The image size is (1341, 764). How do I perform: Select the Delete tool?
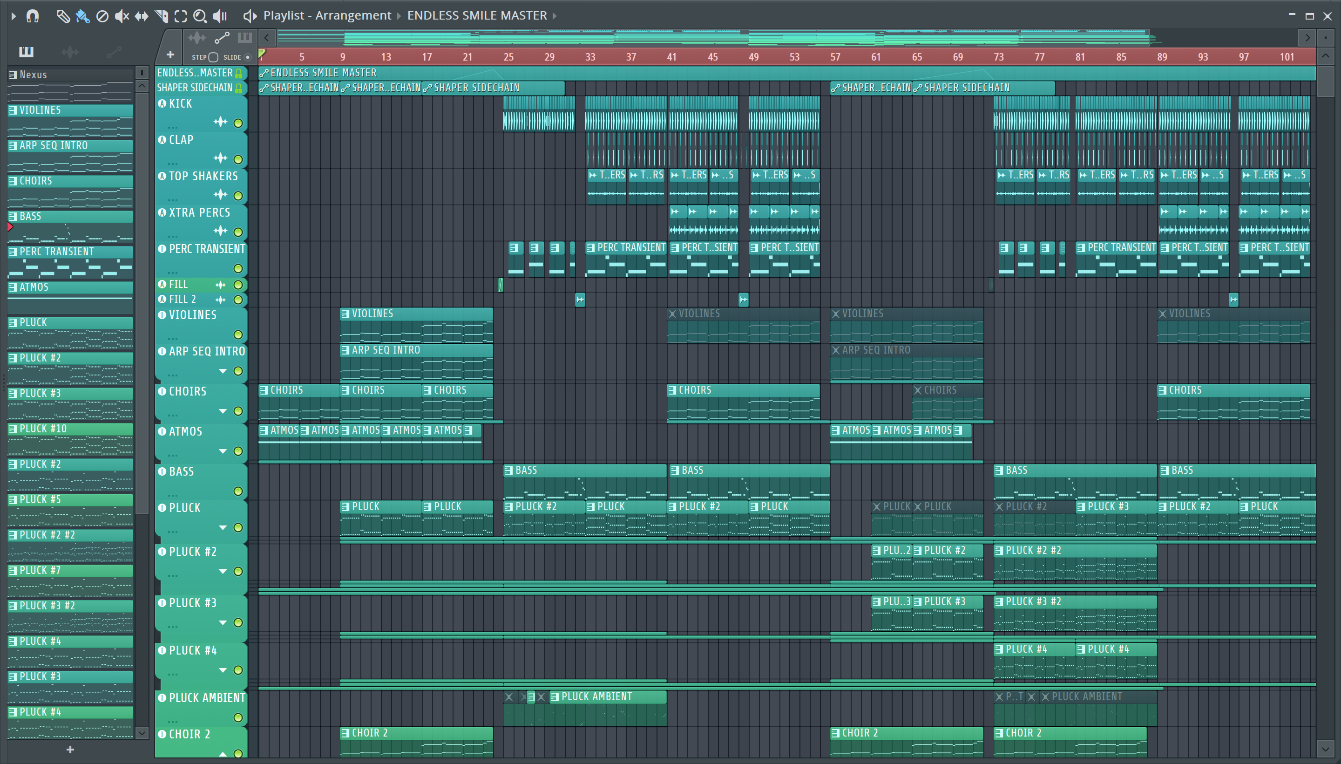102,16
